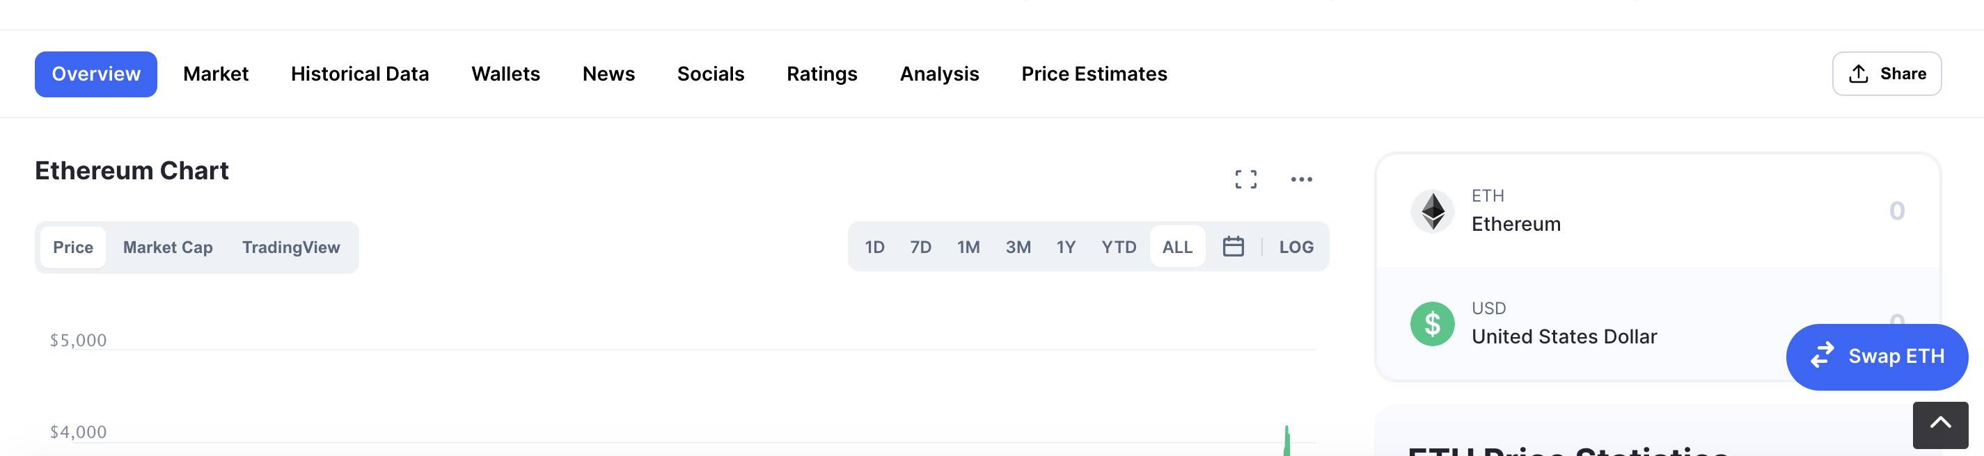
Task: Select the 1D time range
Action: (875, 246)
